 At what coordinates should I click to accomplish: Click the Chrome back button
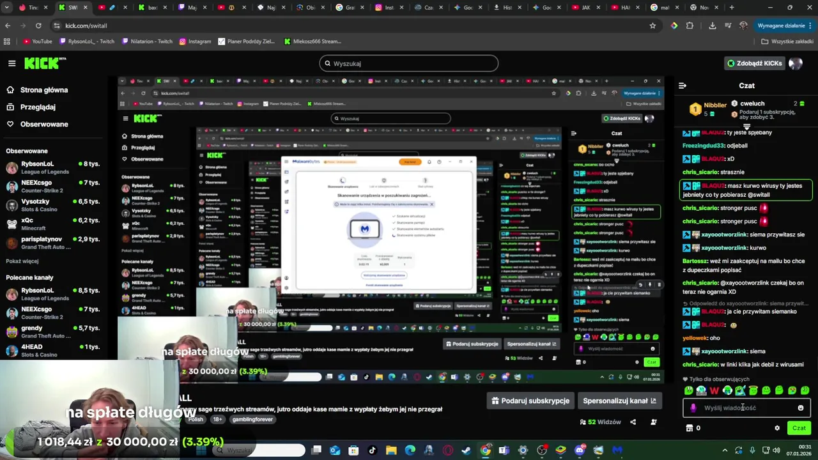point(8,26)
